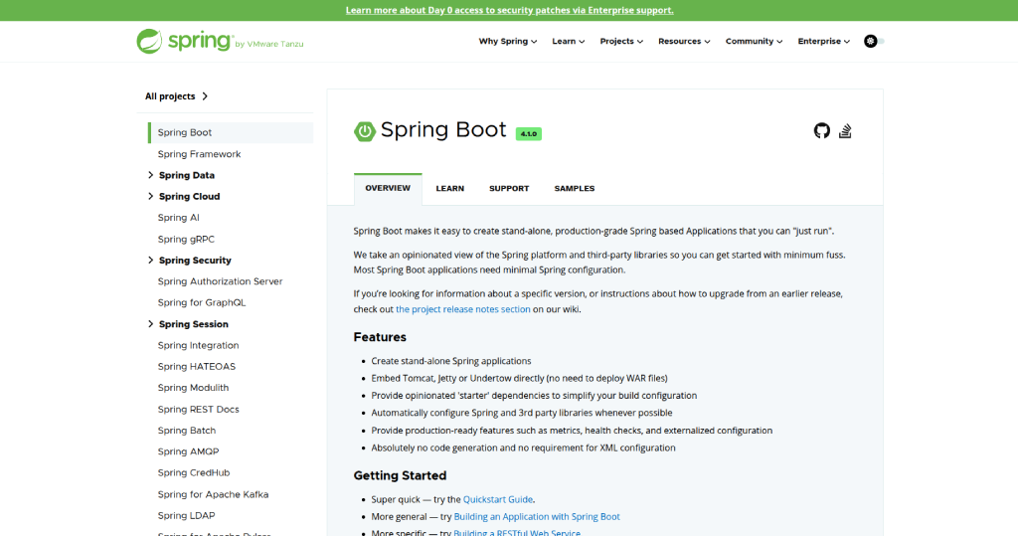Screen dimensions: 1018x536
Task: Select Spring CredHub in the sidebar
Action: 194,473
